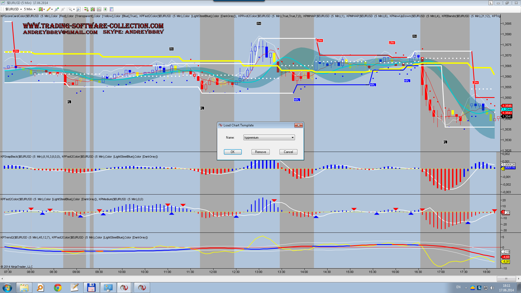Toggle the Chart Trader icon
Viewport: 521px width, 293px height.
tap(86, 9)
